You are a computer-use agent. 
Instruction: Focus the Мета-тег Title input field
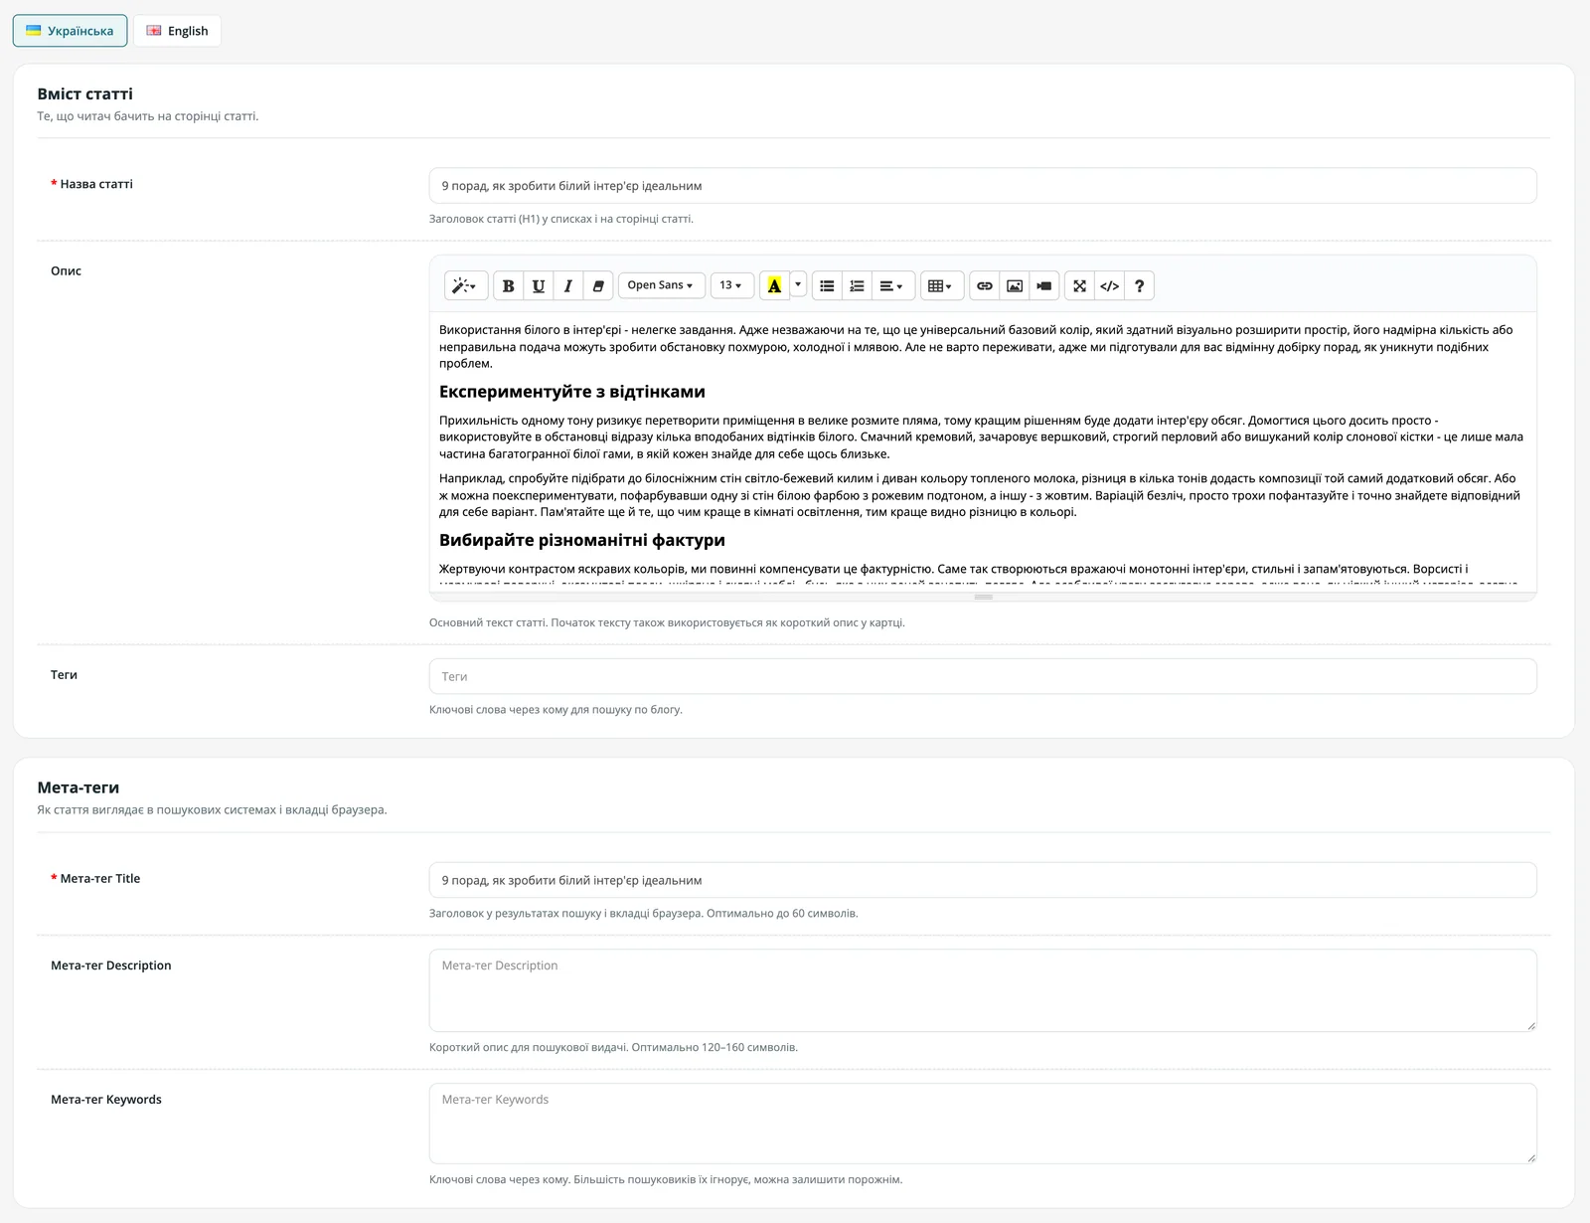983,880
